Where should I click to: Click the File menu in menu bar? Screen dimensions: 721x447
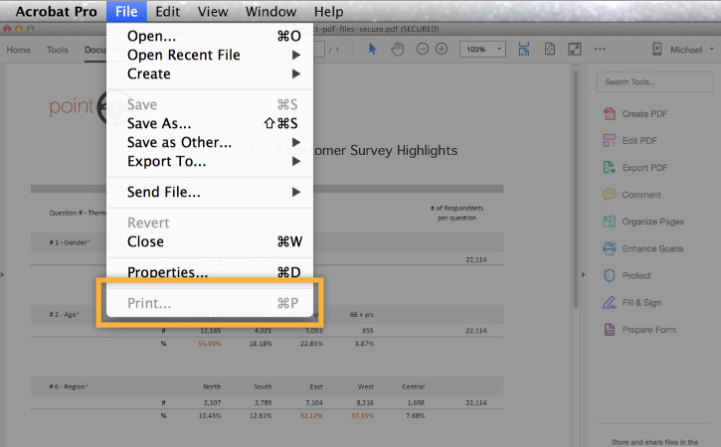click(126, 11)
